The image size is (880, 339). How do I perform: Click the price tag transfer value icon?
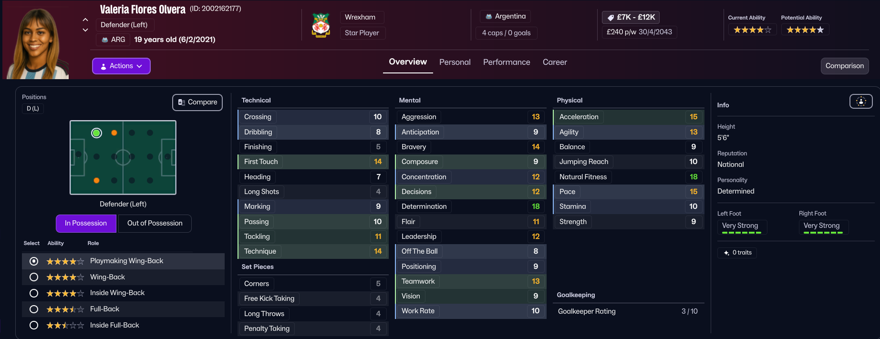point(611,18)
